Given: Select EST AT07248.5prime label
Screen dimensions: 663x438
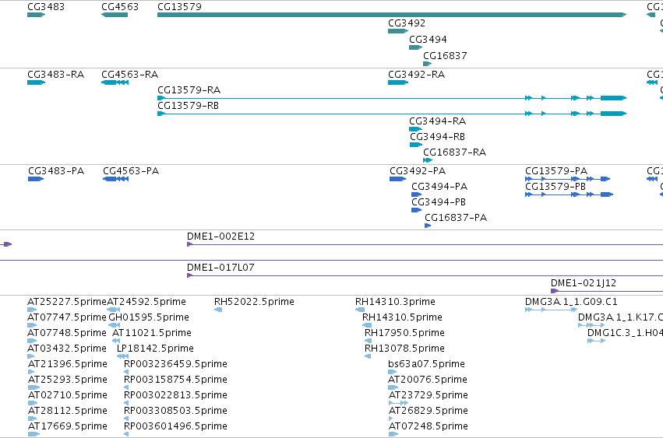Looking at the screenshot, I should (x=428, y=427).
